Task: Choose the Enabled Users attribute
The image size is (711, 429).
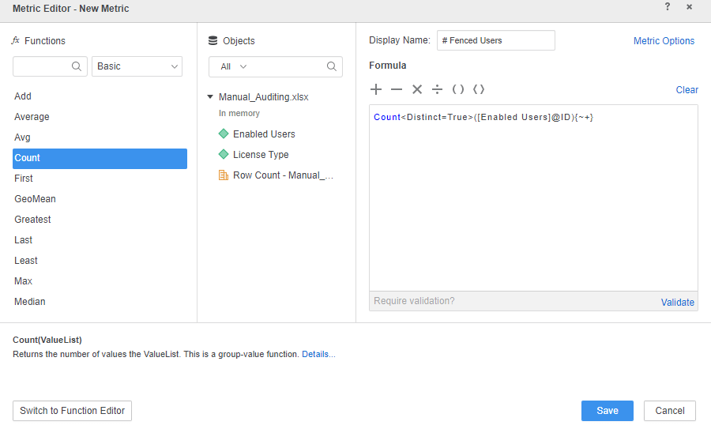Action: (264, 134)
